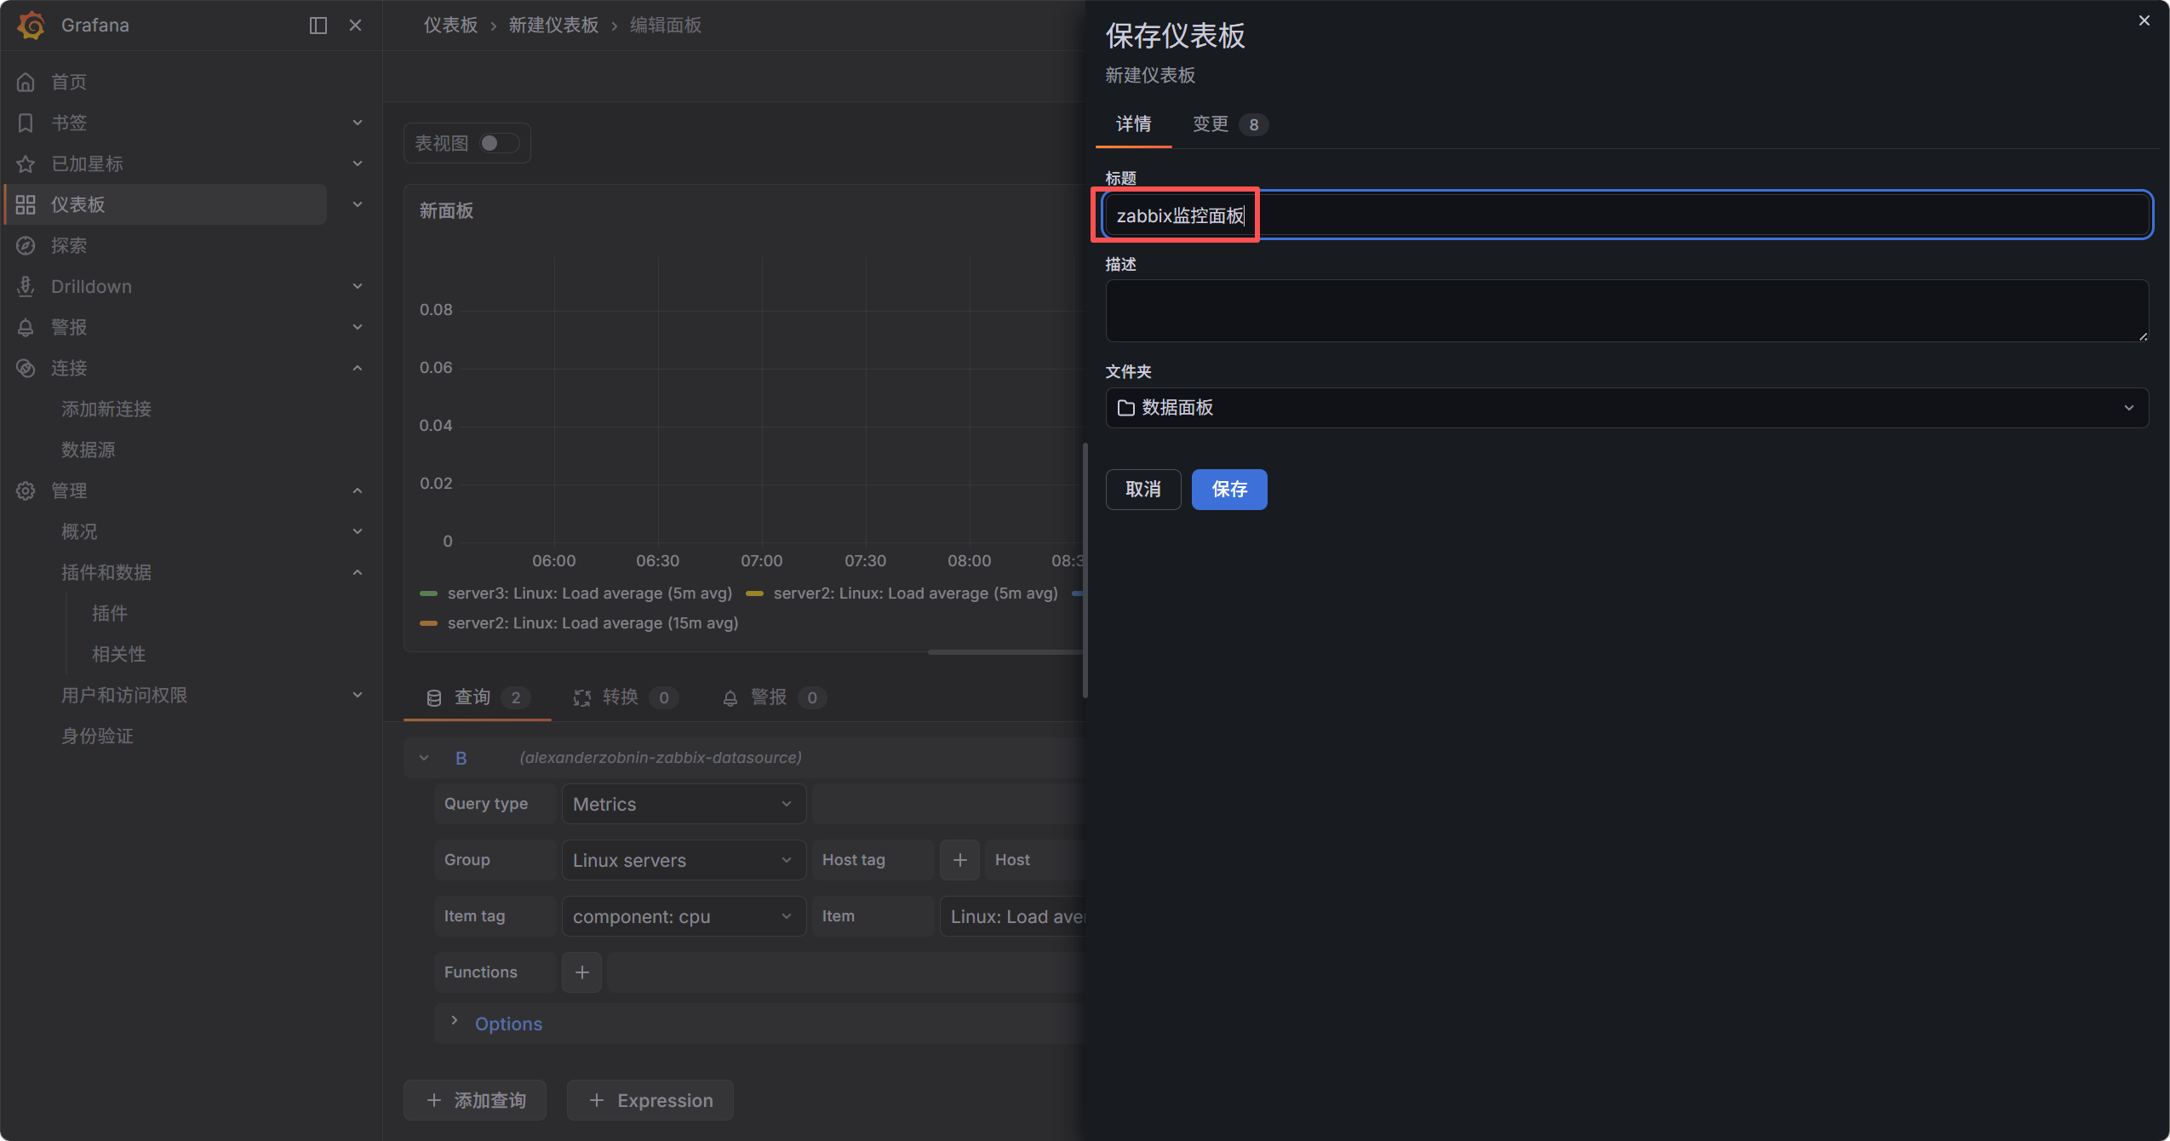Expand the 书签 section chevron
2170x1141 pixels.
[358, 123]
